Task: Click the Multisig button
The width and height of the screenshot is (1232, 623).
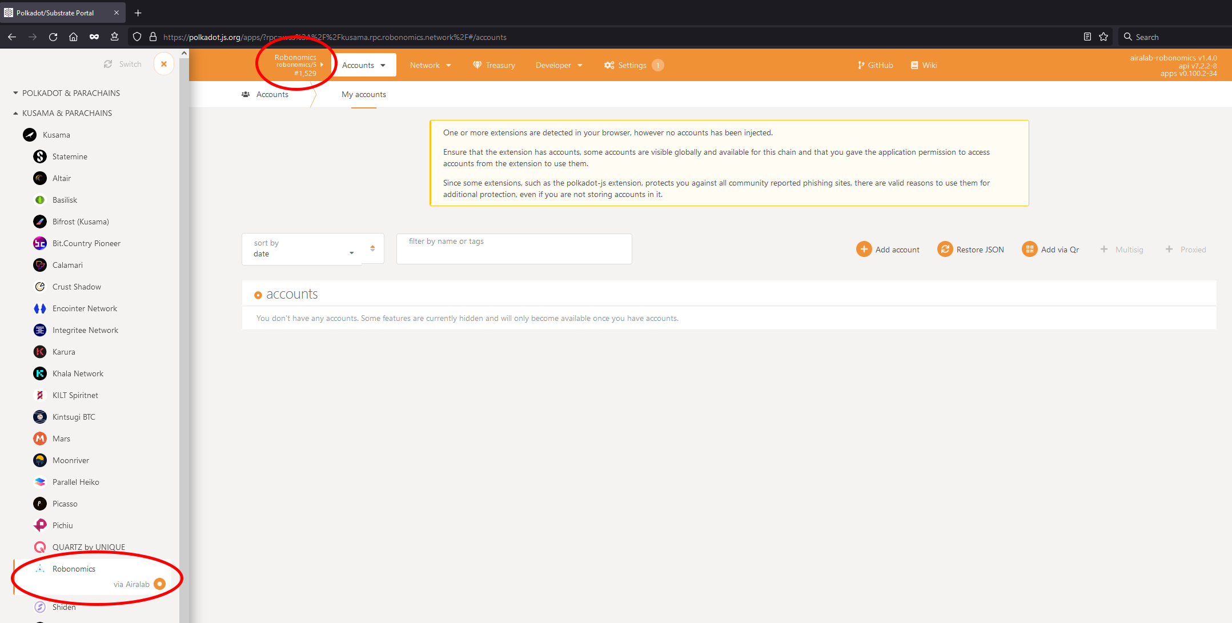Action: [1122, 250]
